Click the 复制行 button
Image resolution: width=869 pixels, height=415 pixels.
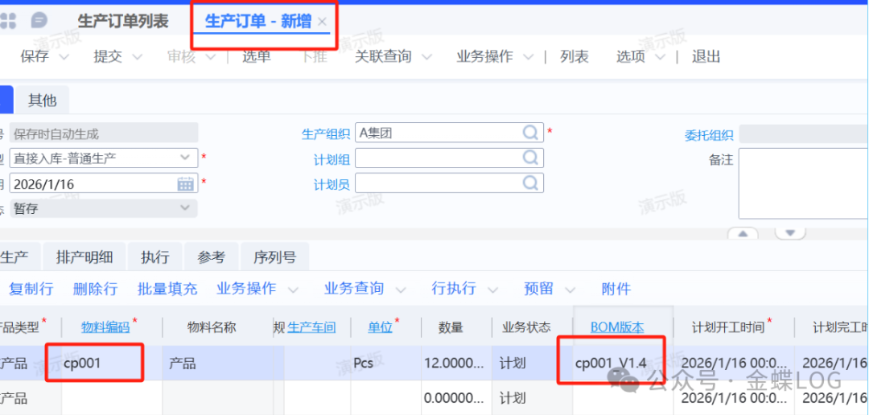31,288
